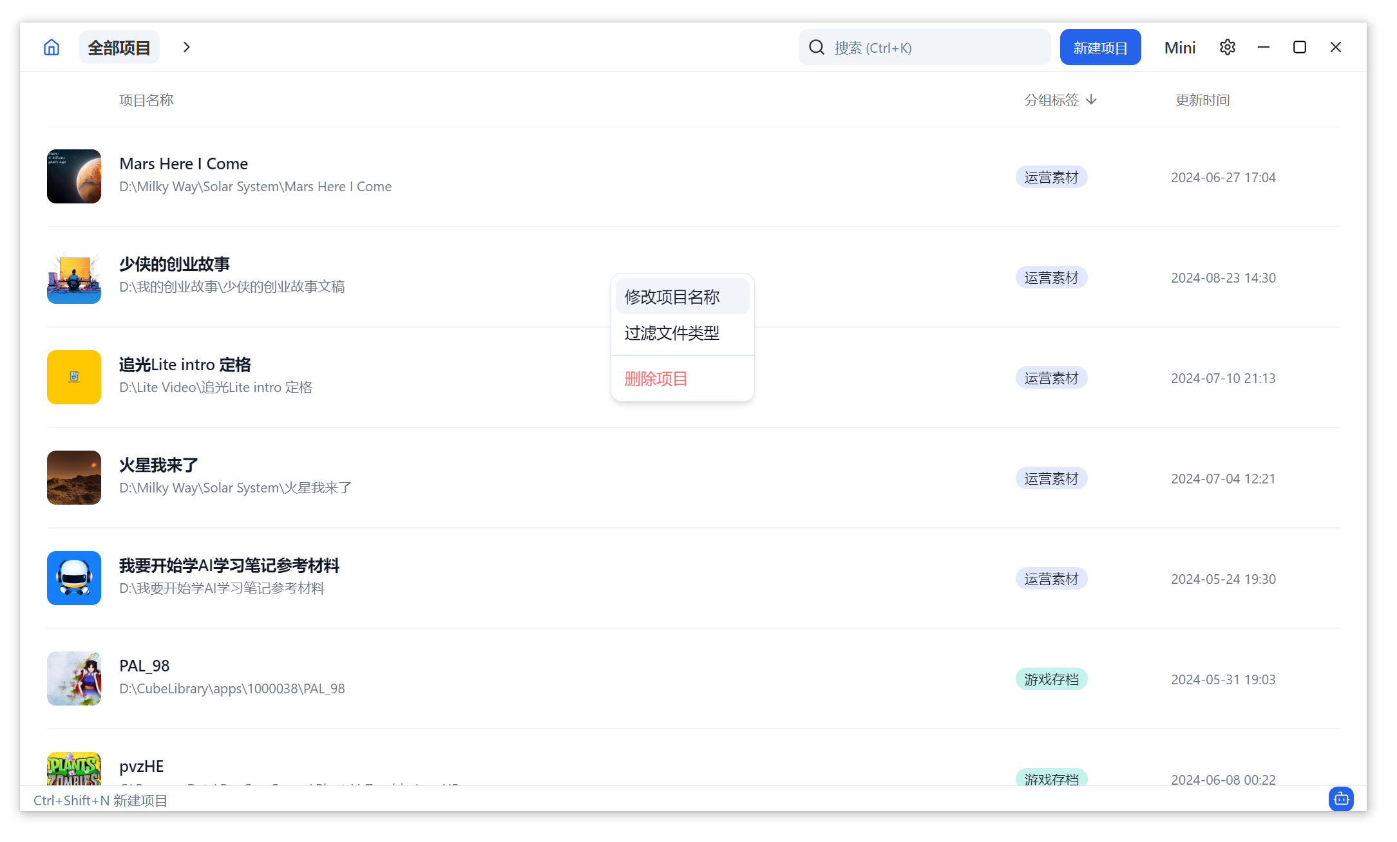This screenshot has width=1397, height=842.
Task: Click timestamp 2024-06-27 17:04
Action: point(1223,177)
